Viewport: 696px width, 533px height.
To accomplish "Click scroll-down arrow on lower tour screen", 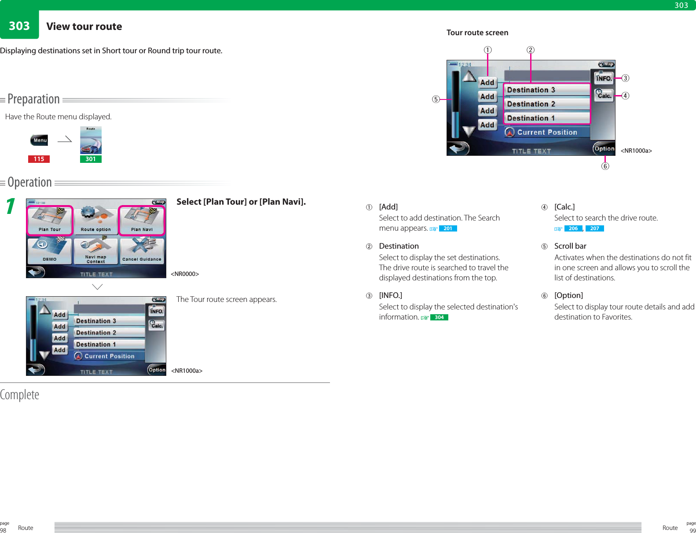I will click(45, 355).
